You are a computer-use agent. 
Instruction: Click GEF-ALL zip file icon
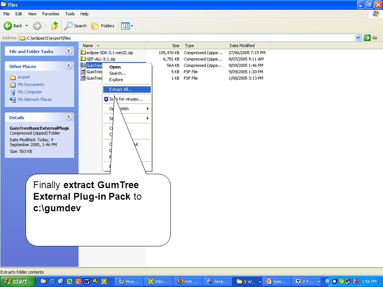(x=83, y=59)
